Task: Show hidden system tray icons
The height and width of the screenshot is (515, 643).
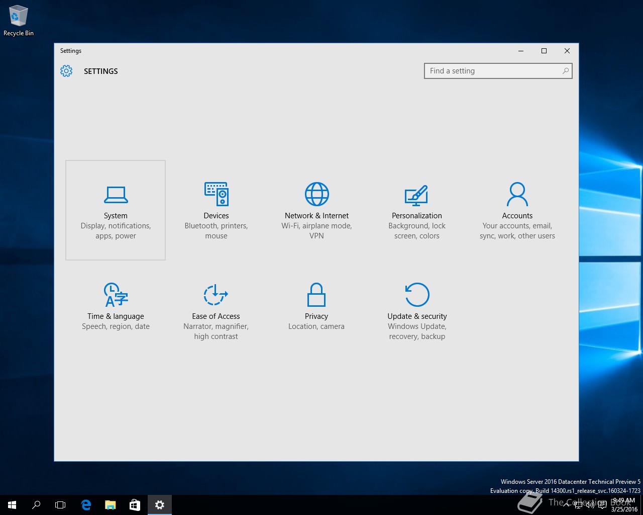Action: tap(567, 505)
